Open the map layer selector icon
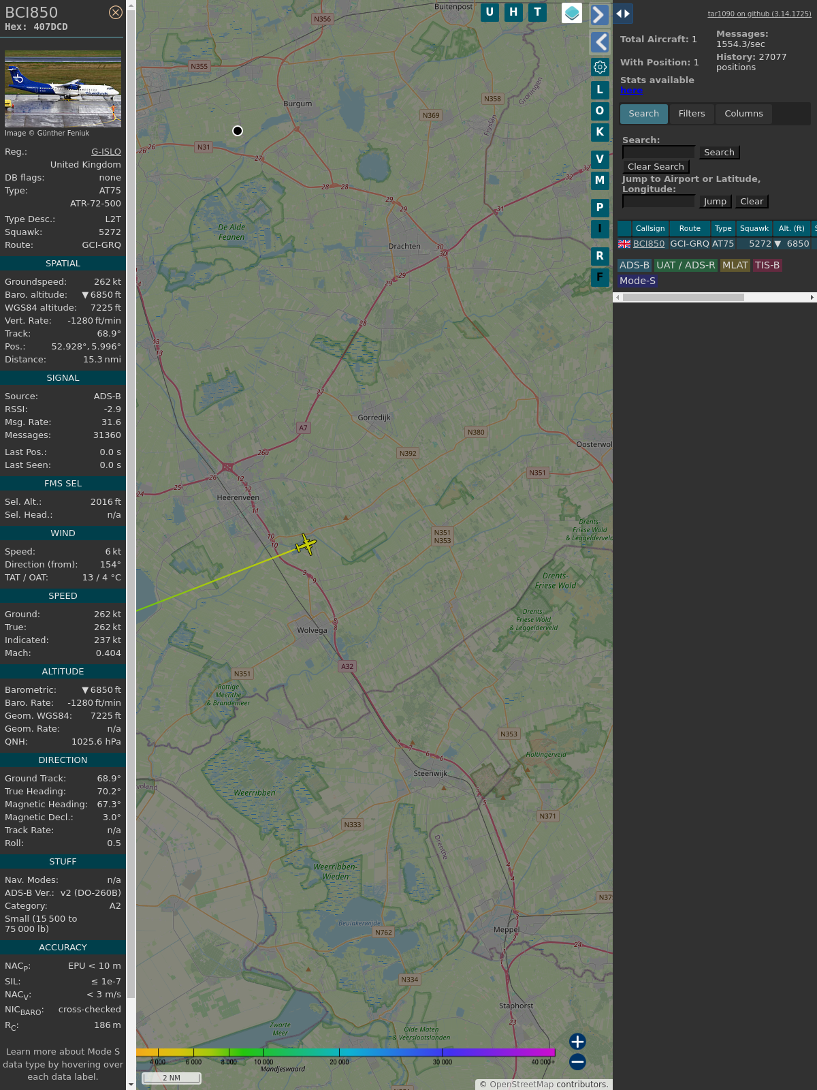 pos(572,13)
